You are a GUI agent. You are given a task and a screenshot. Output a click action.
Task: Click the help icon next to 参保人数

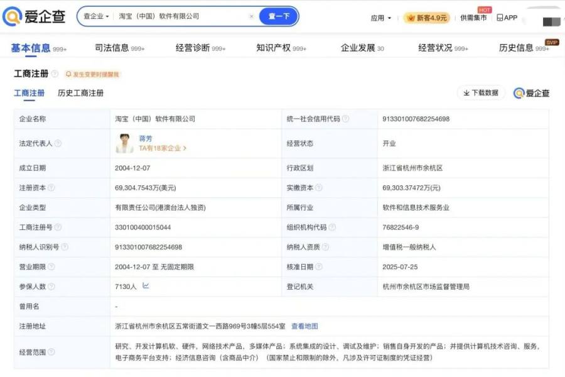(51, 287)
